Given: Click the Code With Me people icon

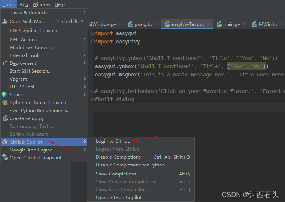Looking at the screenshot, I should tap(5, 21).
